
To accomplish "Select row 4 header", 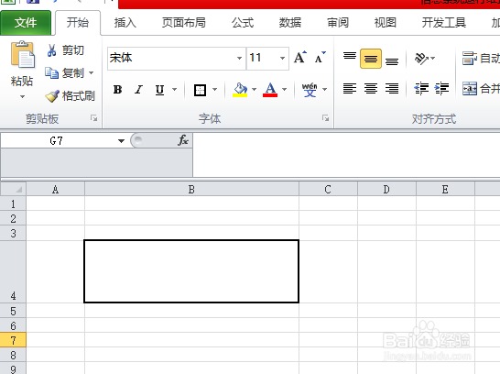I will [x=13, y=271].
